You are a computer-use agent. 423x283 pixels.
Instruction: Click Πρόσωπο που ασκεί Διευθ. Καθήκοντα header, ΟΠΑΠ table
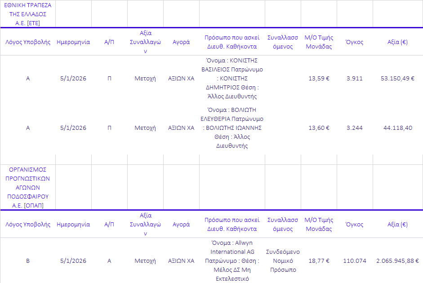pos(232,225)
